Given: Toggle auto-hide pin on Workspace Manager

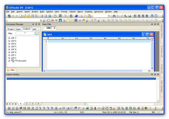Looking at the screenshot, I should 36,24.
